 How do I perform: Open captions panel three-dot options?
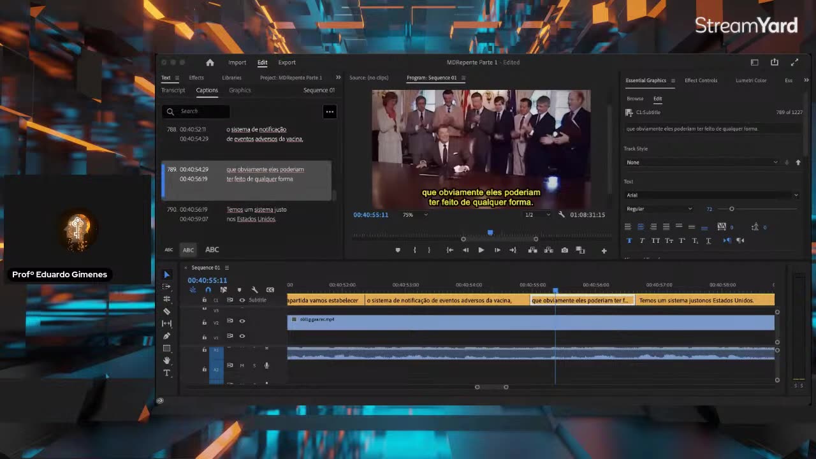330,112
